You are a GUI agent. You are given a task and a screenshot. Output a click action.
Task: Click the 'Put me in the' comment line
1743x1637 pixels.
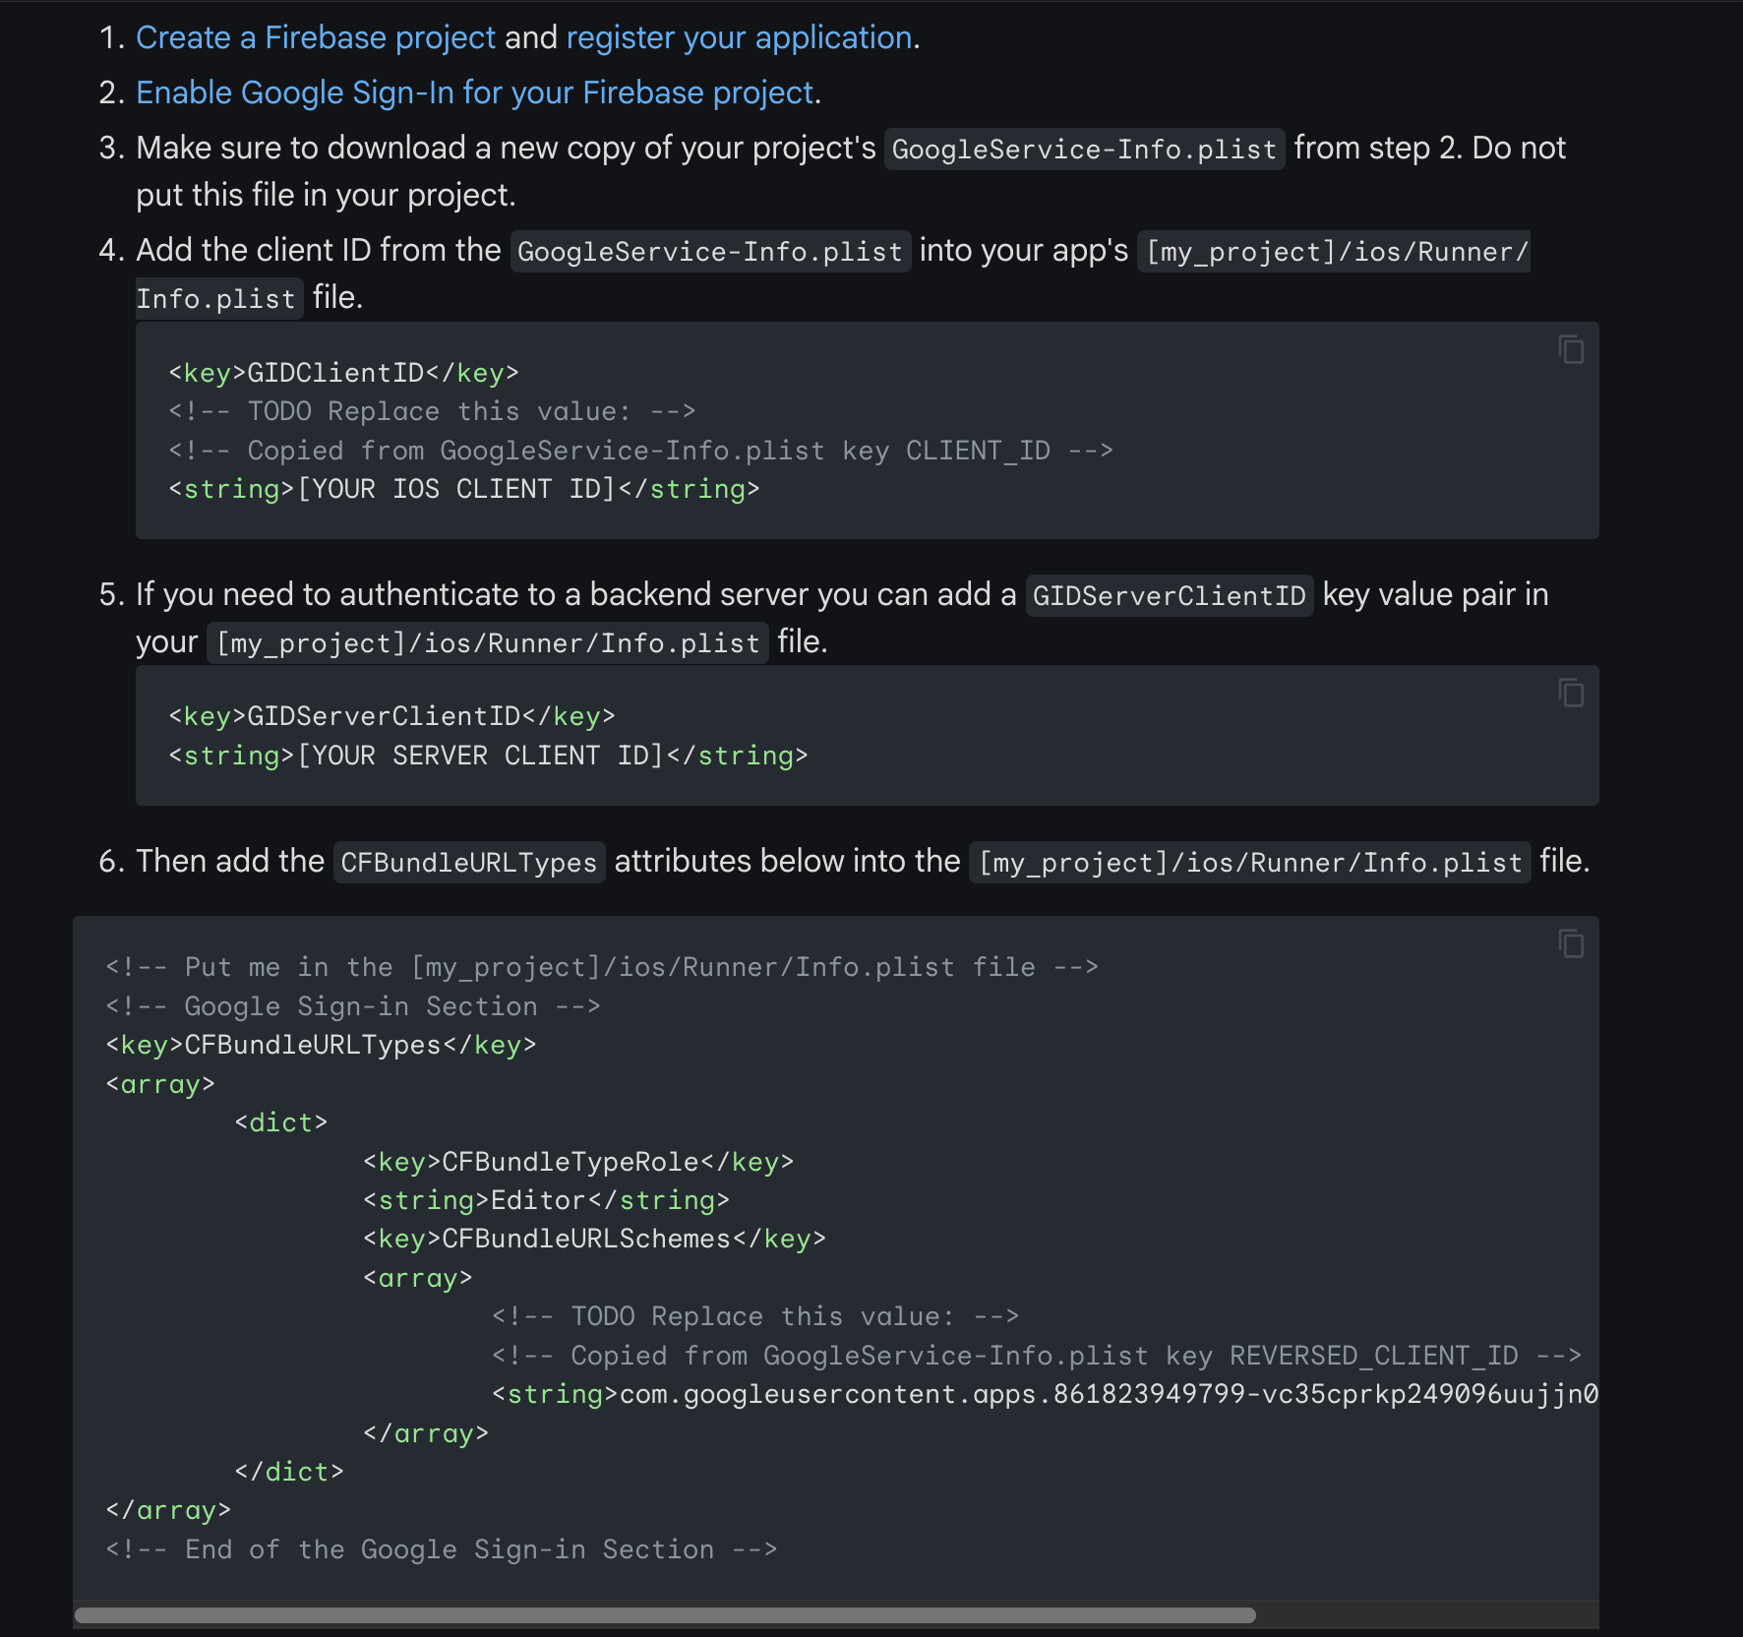pos(602,967)
